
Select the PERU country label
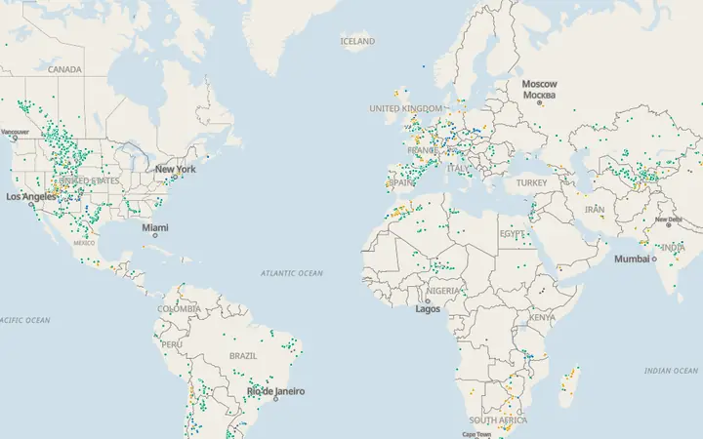point(172,344)
